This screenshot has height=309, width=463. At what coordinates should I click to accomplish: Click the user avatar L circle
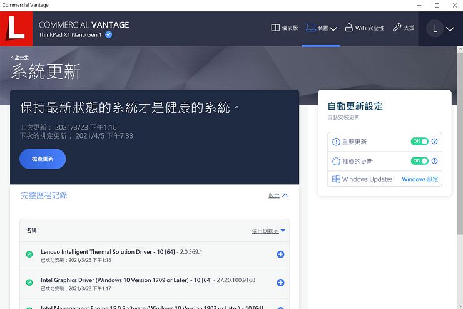coord(435,28)
